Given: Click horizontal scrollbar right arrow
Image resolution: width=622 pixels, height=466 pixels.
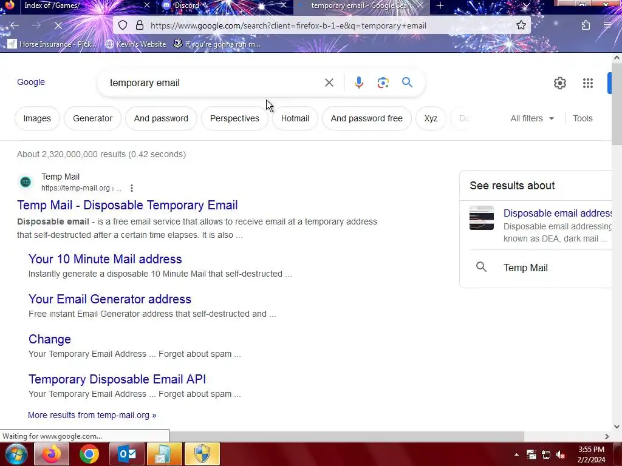Looking at the screenshot, I should [x=607, y=436].
